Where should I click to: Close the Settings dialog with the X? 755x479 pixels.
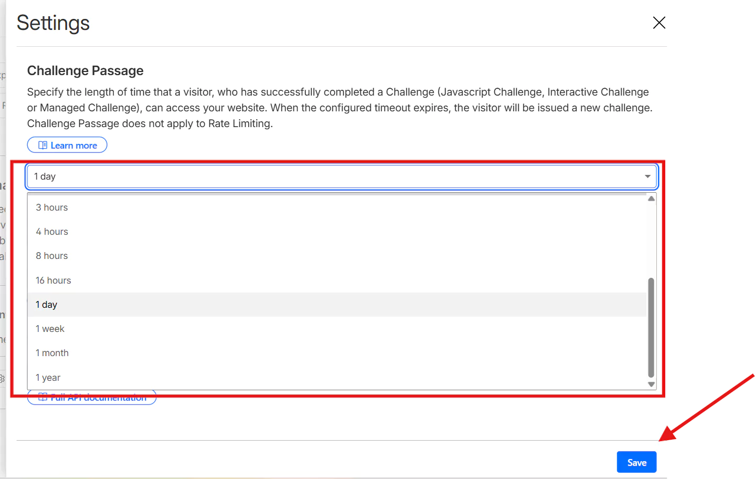click(x=658, y=23)
